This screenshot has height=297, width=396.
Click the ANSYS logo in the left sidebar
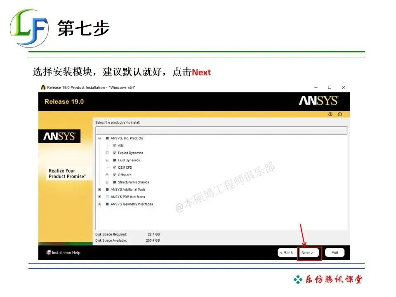coord(59,136)
